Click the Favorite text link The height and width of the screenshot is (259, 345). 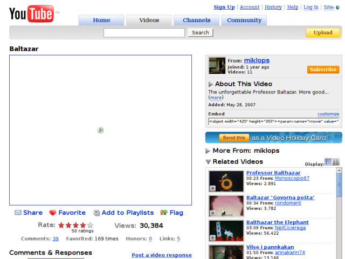pos(72,213)
